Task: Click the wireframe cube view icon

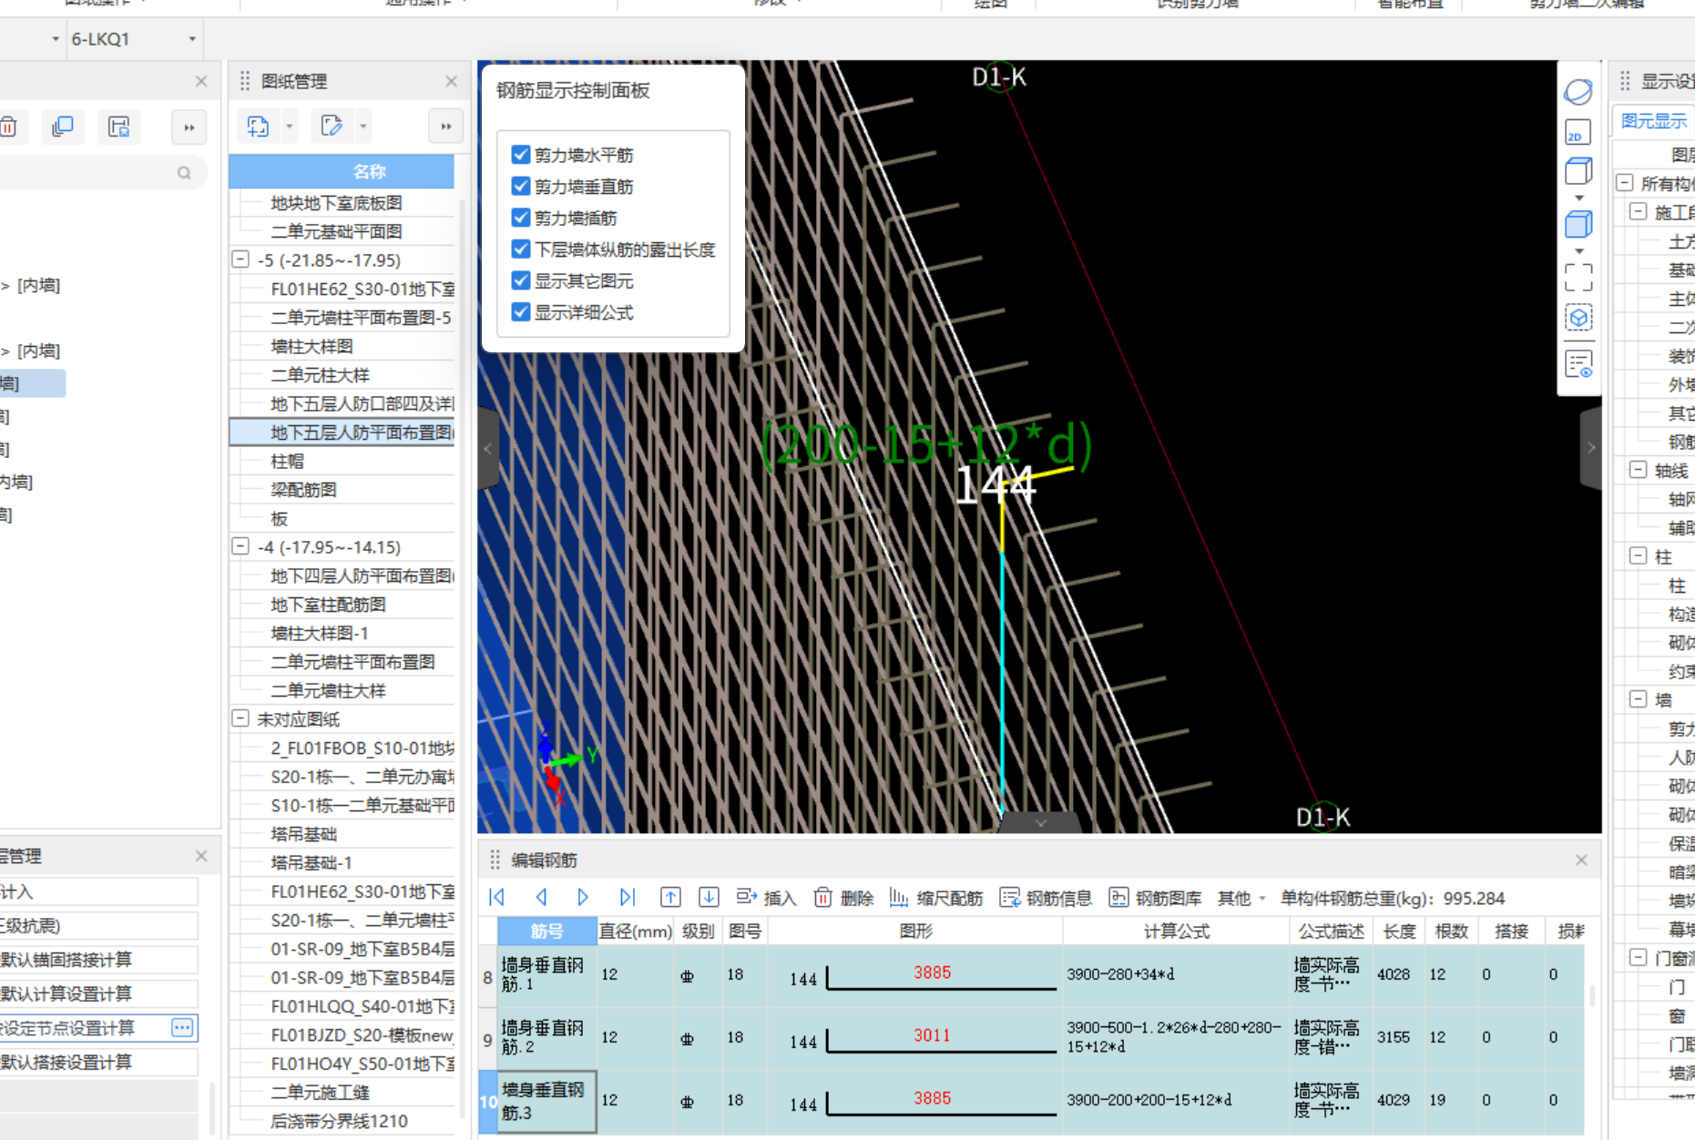Action: pos(1578,171)
